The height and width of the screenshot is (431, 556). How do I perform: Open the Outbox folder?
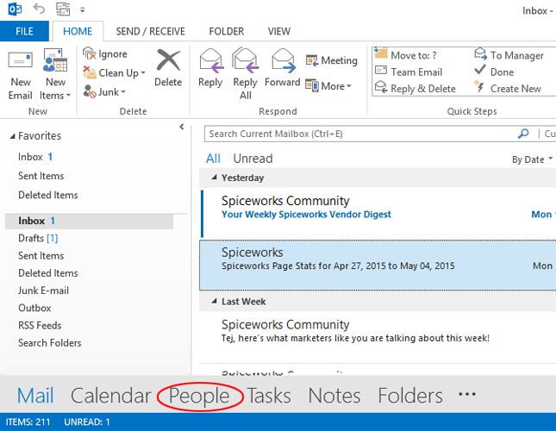pos(34,308)
